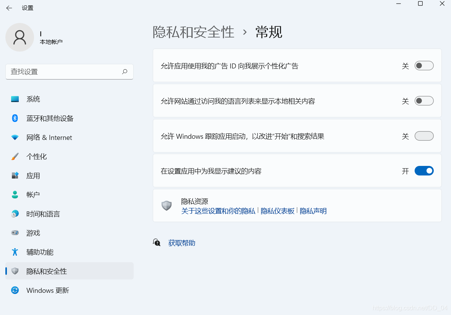Open the 应用 settings icon
Image resolution: width=451 pixels, height=315 pixels.
coord(15,175)
